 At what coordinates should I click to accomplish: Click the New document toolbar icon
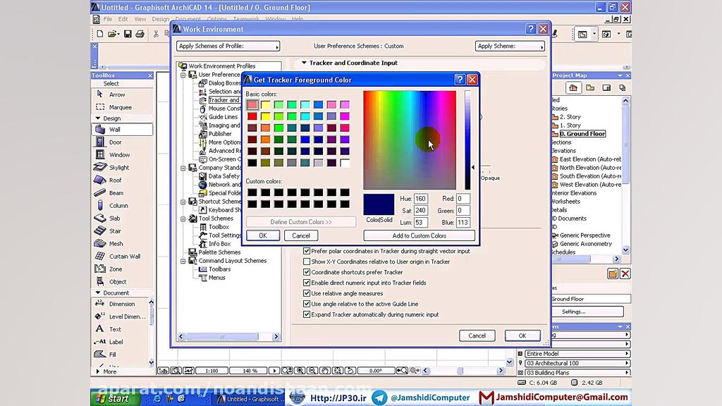pyautogui.click(x=100, y=34)
